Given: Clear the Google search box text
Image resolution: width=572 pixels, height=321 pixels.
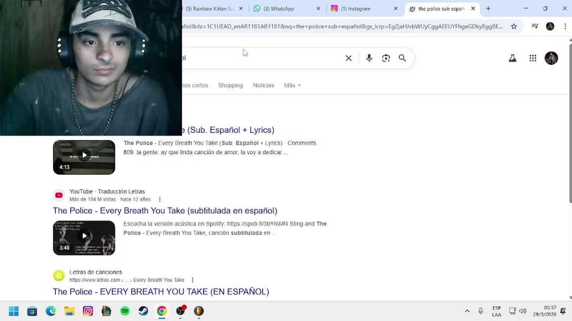Looking at the screenshot, I should (x=349, y=58).
